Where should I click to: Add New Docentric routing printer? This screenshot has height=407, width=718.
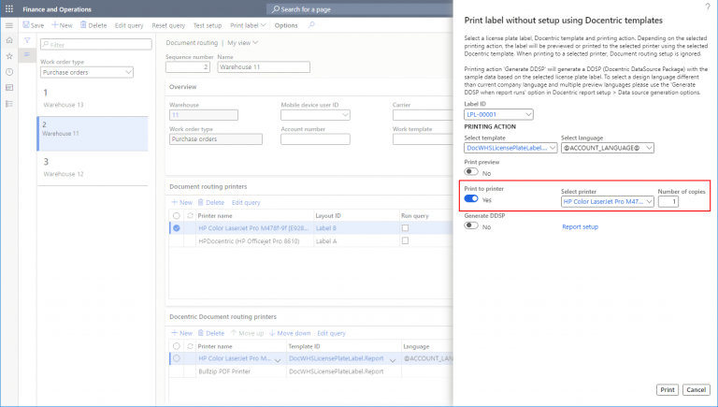pos(181,333)
